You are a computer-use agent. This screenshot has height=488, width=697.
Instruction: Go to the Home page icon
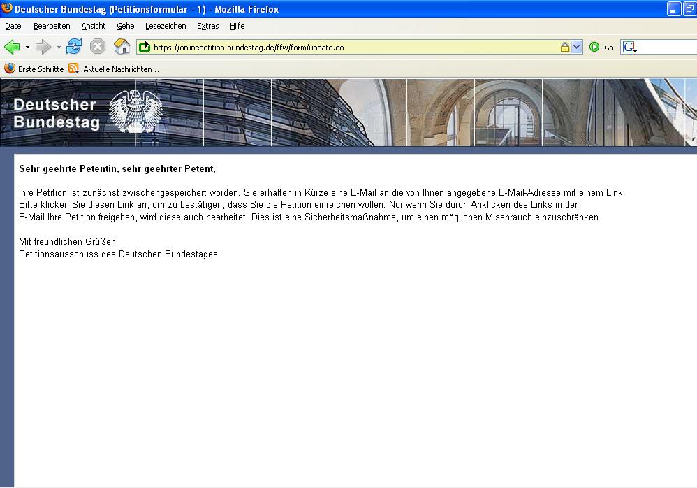(122, 47)
